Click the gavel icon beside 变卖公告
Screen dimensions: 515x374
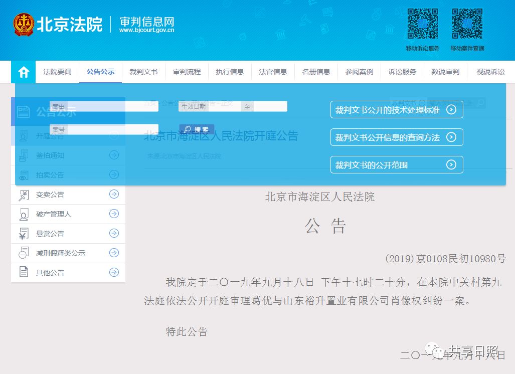coord(24,195)
